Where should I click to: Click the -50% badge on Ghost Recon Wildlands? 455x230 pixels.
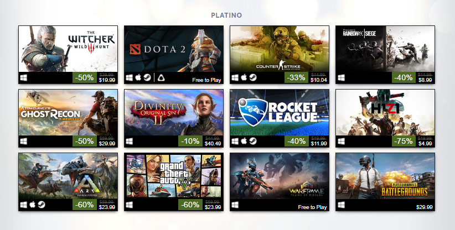pyautogui.click(x=85, y=141)
